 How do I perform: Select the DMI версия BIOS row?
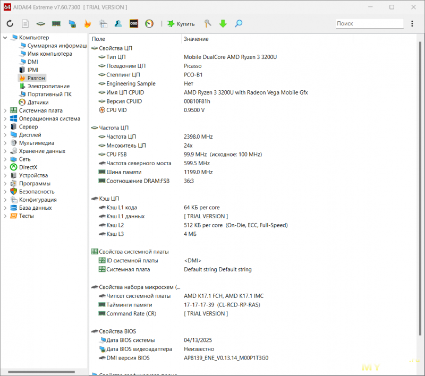pyautogui.click(x=183, y=358)
